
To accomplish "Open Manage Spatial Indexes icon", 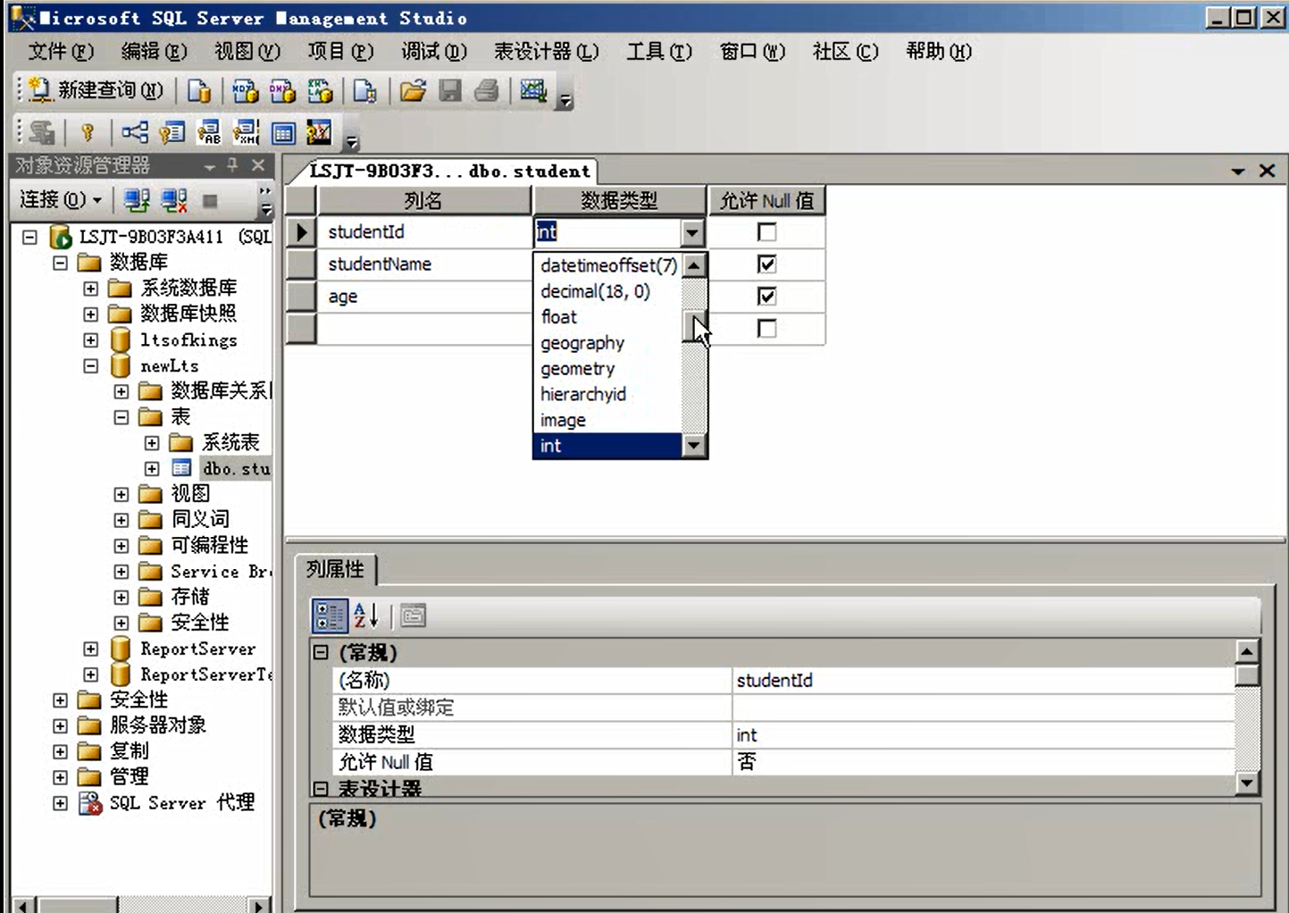I will coord(319,133).
